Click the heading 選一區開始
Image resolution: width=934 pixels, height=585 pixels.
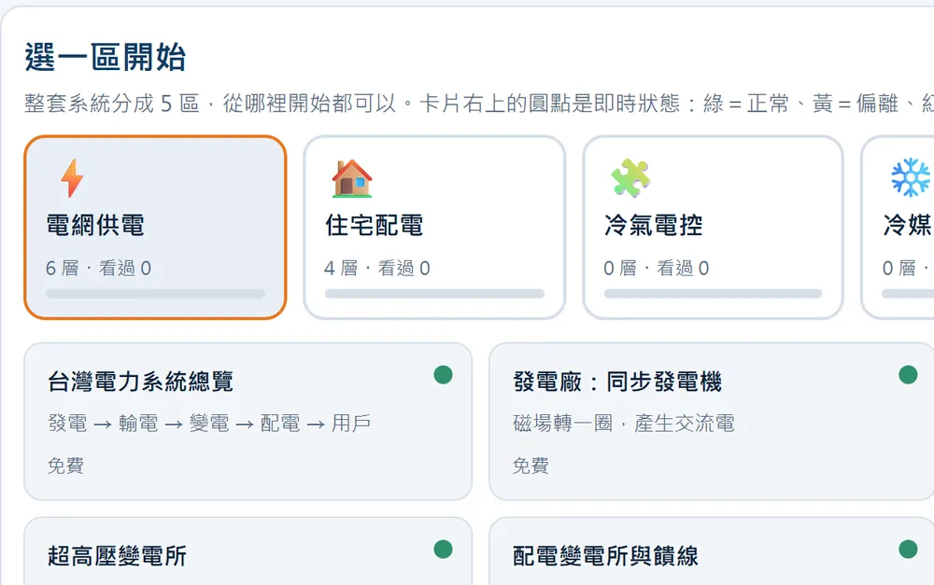click(106, 58)
